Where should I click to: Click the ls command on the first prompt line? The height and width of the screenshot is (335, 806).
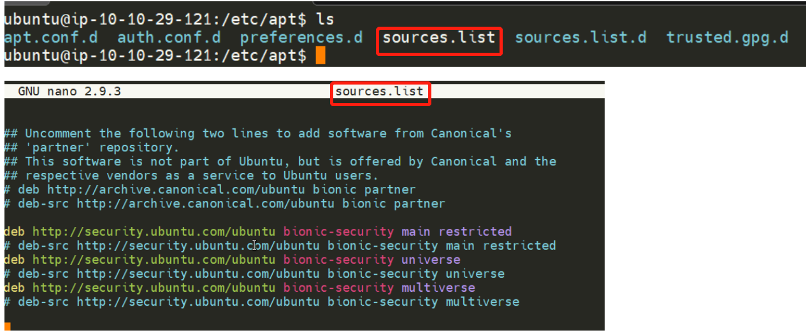[x=325, y=19]
